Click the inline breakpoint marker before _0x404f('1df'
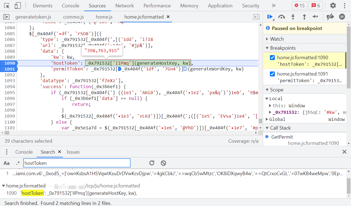Image resolution: width=351 pixels, height=206 pixels. [x=119, y=69]
